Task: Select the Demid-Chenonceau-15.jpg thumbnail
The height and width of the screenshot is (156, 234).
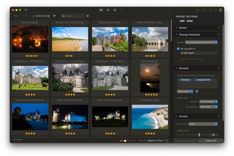Action: click(x=150, y=39)
